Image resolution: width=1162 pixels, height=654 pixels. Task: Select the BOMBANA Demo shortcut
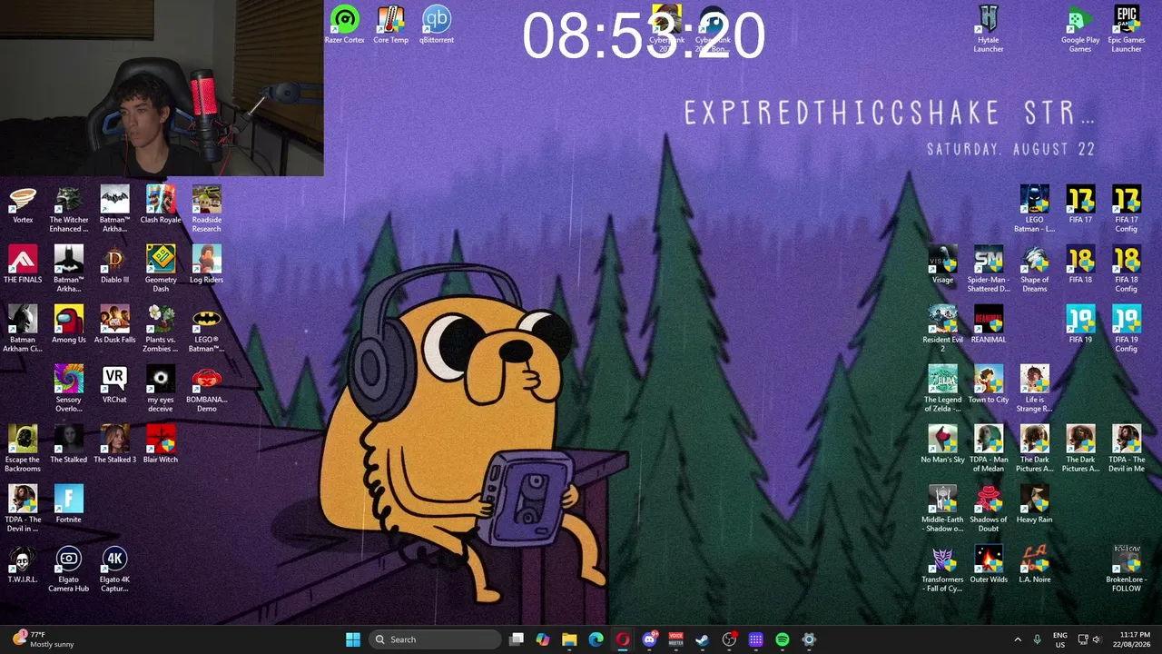[x=207, y=389]
